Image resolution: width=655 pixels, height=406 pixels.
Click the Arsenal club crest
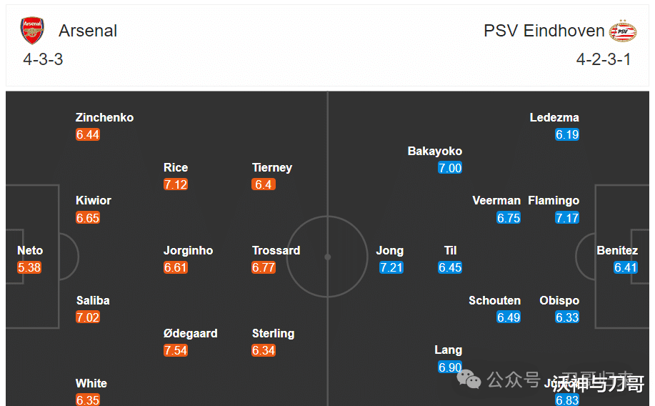32,31
